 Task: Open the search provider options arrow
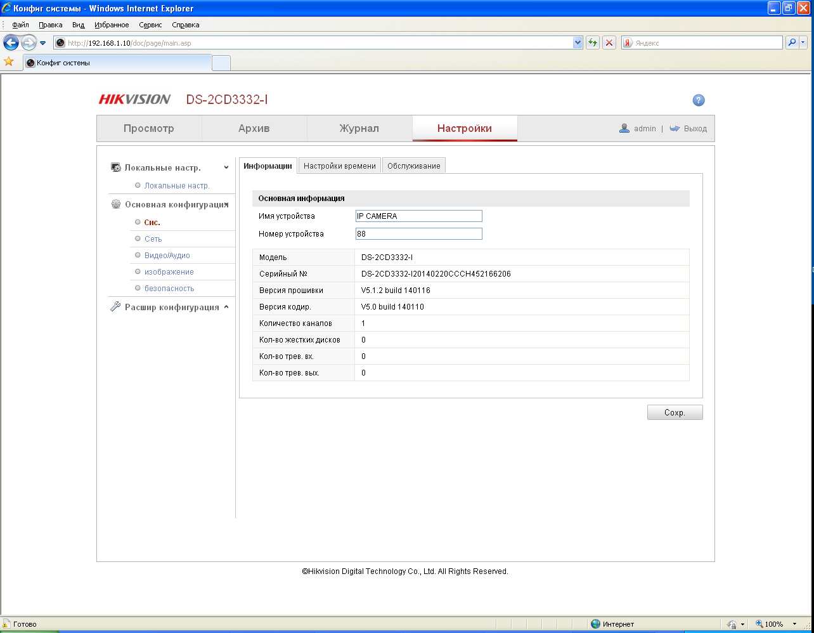click(x=803, y=42)
